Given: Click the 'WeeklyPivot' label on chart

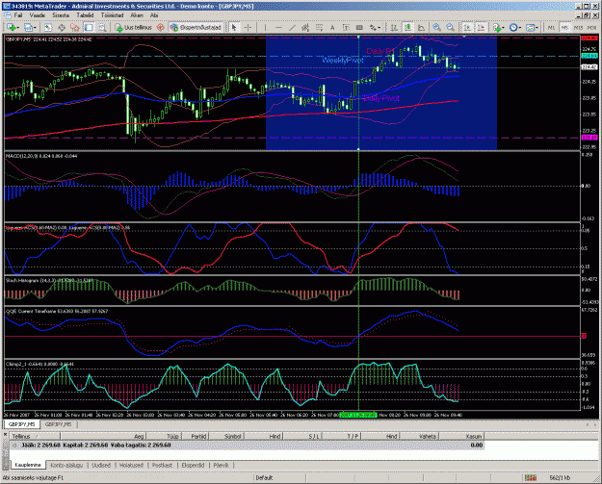Looking at the screenshot, I should [x=343, y=61].
